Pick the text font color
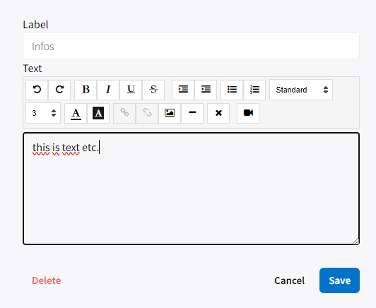 click(76, 113)
